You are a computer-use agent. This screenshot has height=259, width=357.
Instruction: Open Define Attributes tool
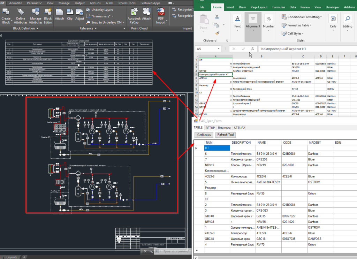coord(21,16)
